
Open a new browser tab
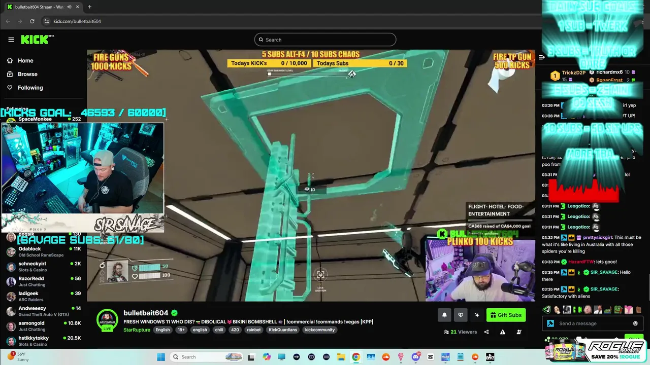tap(89, 7)
